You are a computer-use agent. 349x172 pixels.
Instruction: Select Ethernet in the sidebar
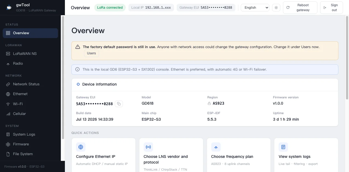[x=30, y=94]
